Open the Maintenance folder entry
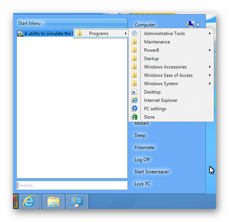This screenshot has height=222, width=229. point(171,42)
